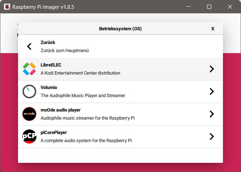Click the back arrow beside Zurück

[x=29, y=46]
